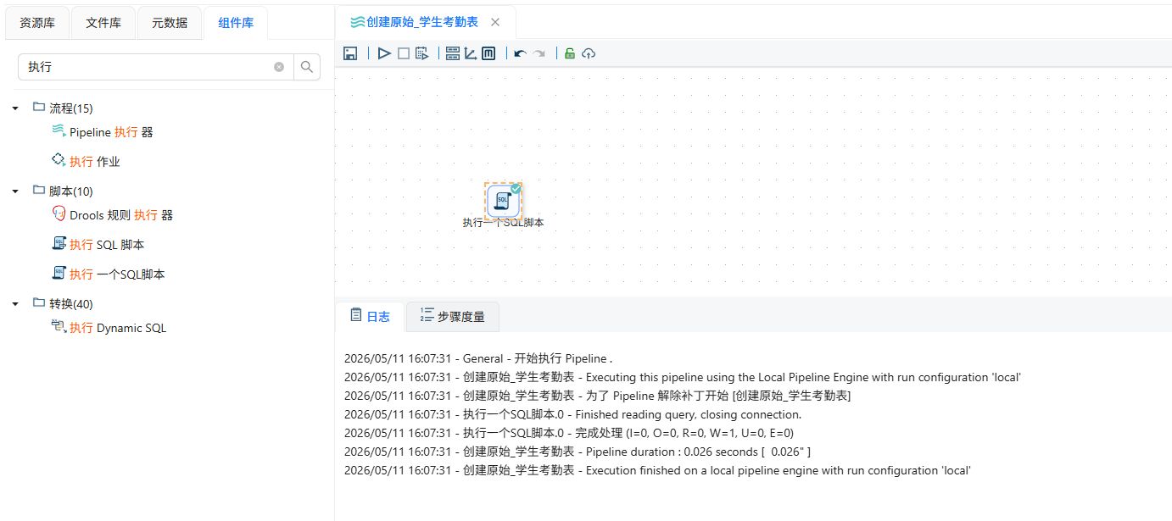
Task: Click the cloud upload icon
Action: pos(589,53)
